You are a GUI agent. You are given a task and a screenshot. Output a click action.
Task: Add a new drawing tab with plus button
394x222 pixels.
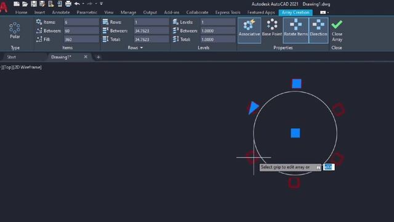[x=98, y=57]
